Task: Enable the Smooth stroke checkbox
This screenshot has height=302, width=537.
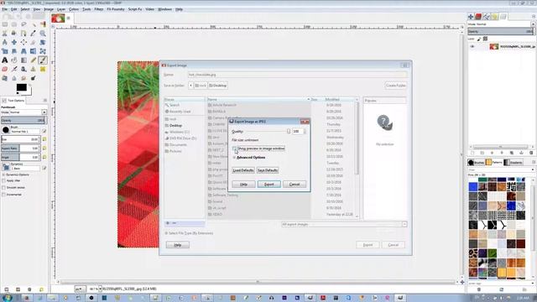Action: 3,188
